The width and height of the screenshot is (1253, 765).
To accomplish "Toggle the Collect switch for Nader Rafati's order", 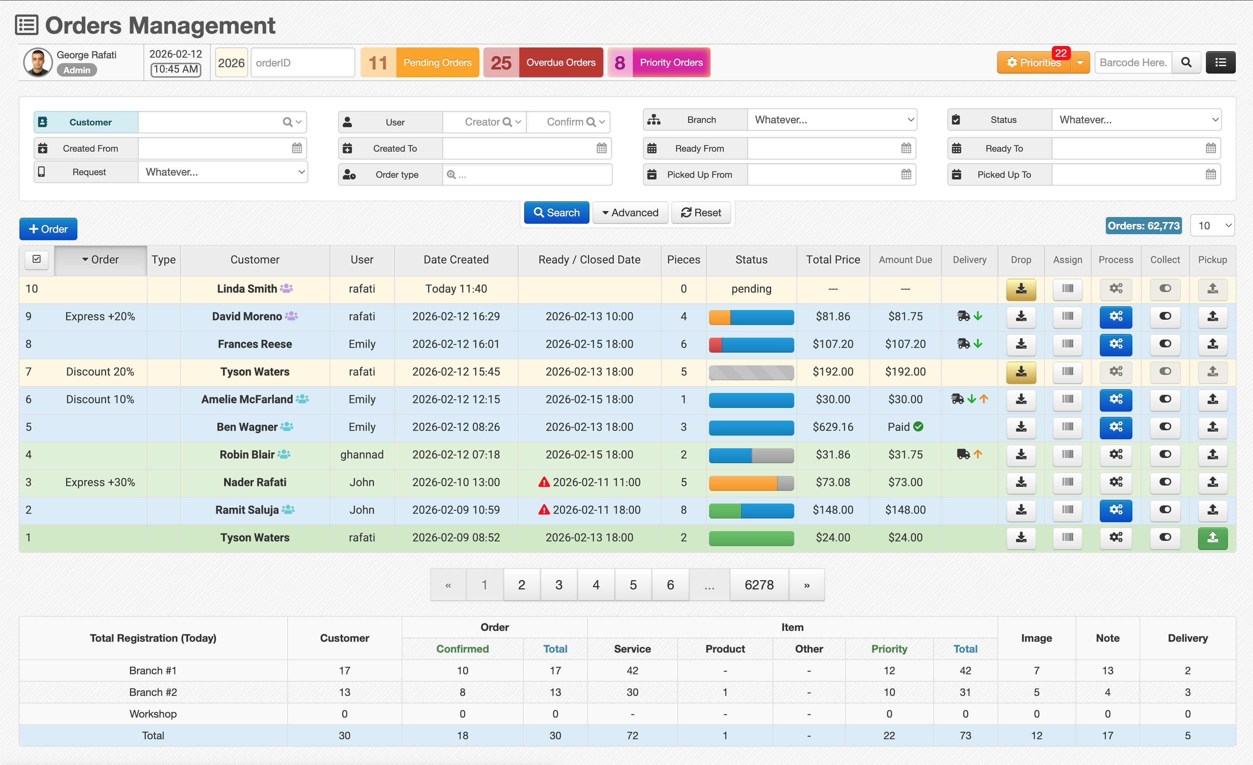I will [1165, 482].
